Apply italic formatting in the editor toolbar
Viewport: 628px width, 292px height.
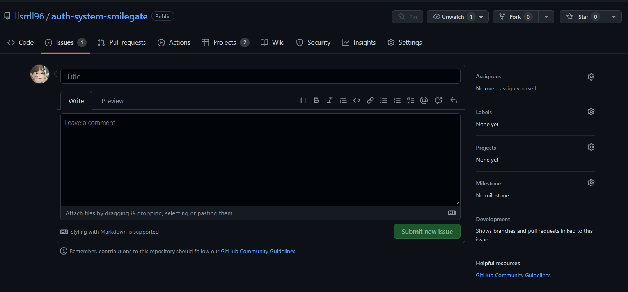click(x=330, y=100)
